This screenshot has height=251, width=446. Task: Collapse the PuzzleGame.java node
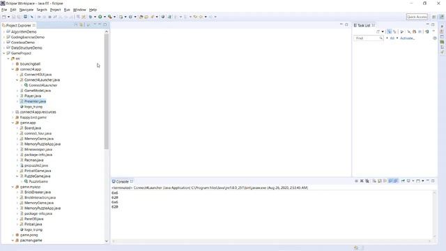17,176
